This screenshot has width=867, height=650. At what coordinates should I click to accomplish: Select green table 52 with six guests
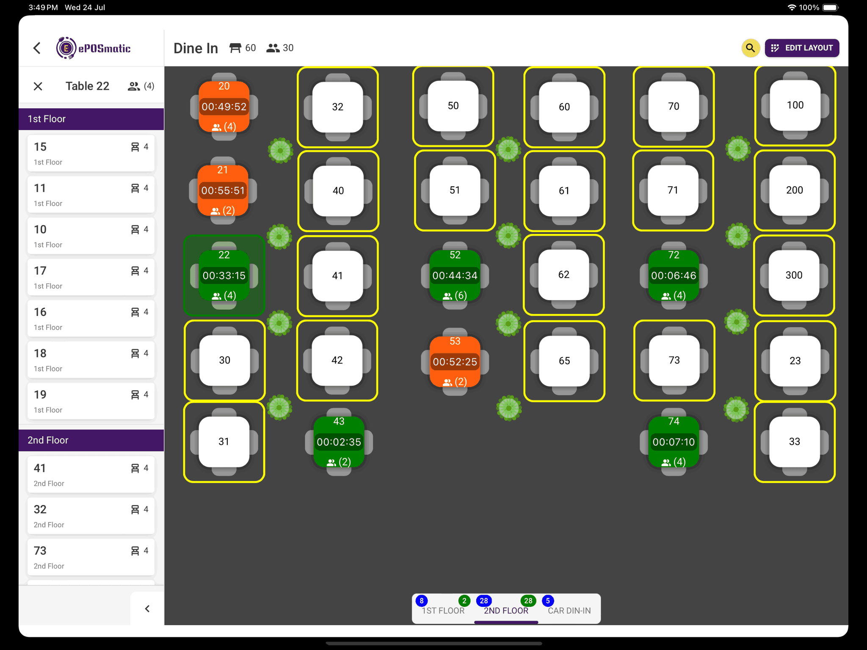coord(455,275)
